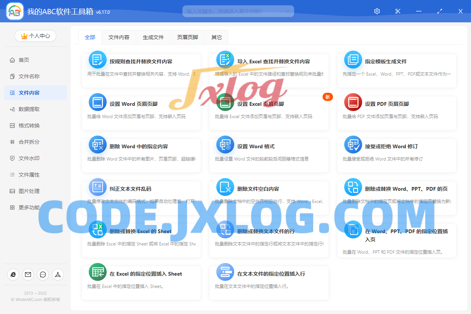Switch to the 文件内容 tab
The image size is (471, 314).
coord(119,37)
